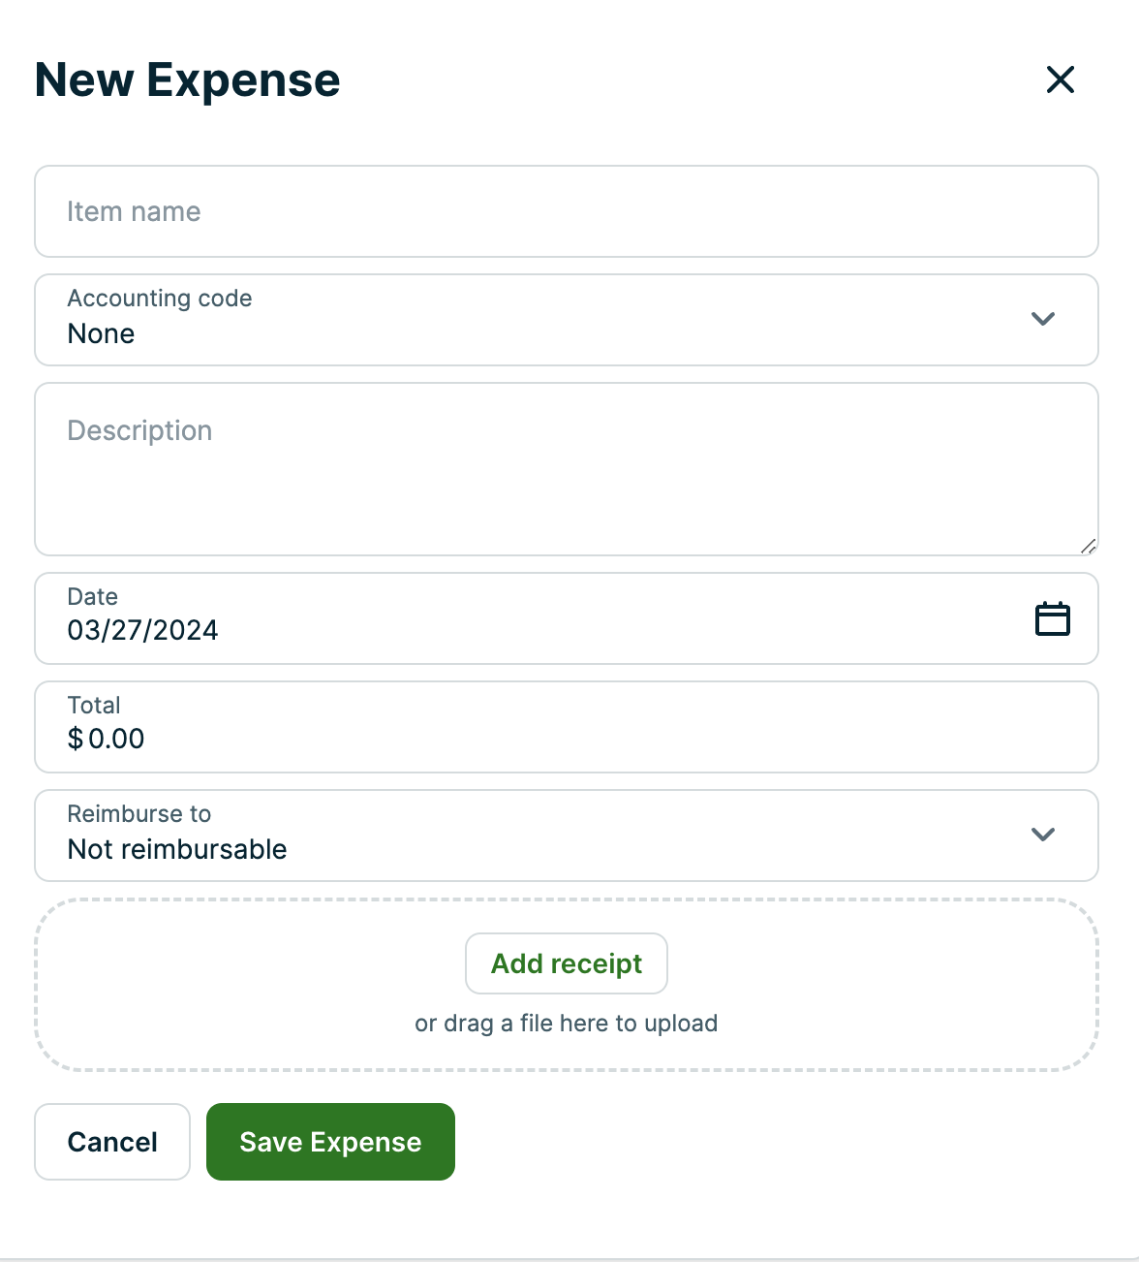Click Save Expense
Viewport: 1139px width, 1262px height.
click(330, 1142)
